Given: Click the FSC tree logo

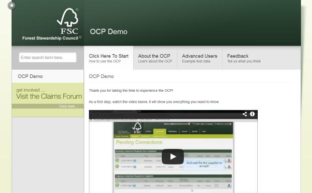Looking at the screenshot, I should coord(68,21).
